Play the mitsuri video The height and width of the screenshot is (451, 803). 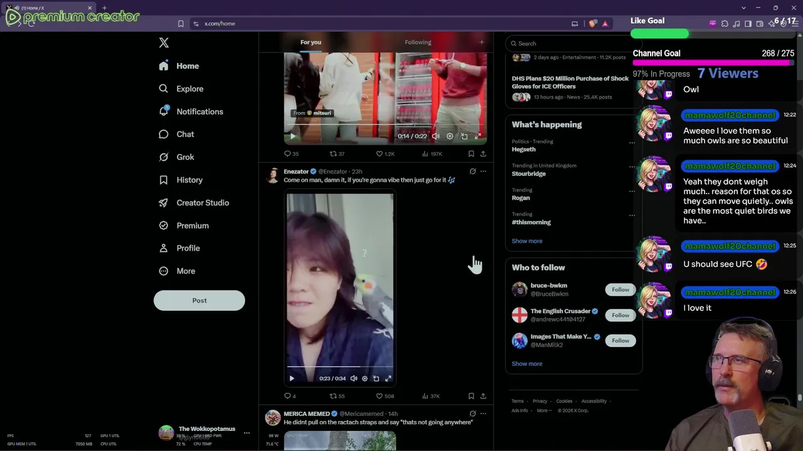292,136
